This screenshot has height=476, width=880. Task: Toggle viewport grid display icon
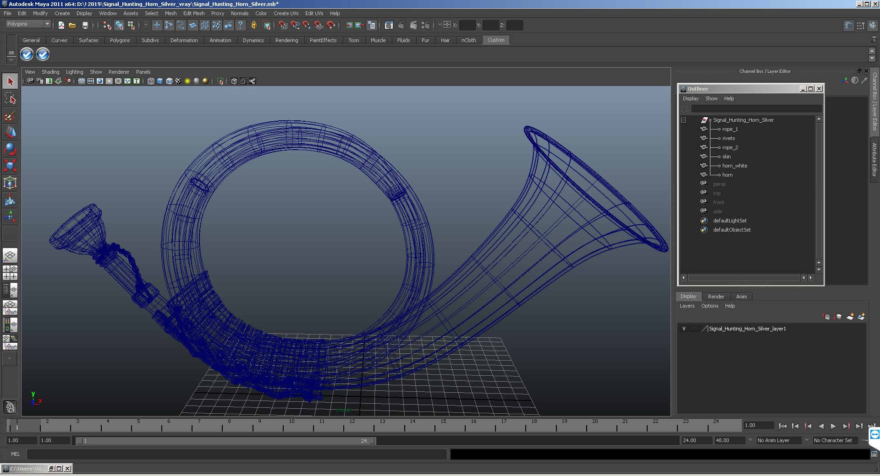[x=82, y=81]
